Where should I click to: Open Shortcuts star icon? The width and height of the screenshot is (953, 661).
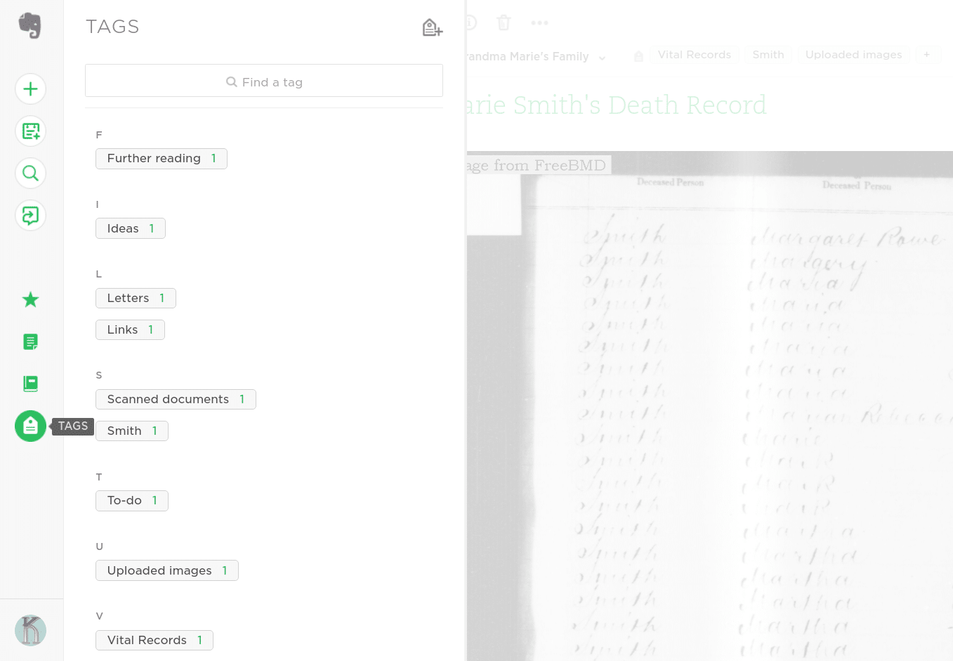pos(30,300)
